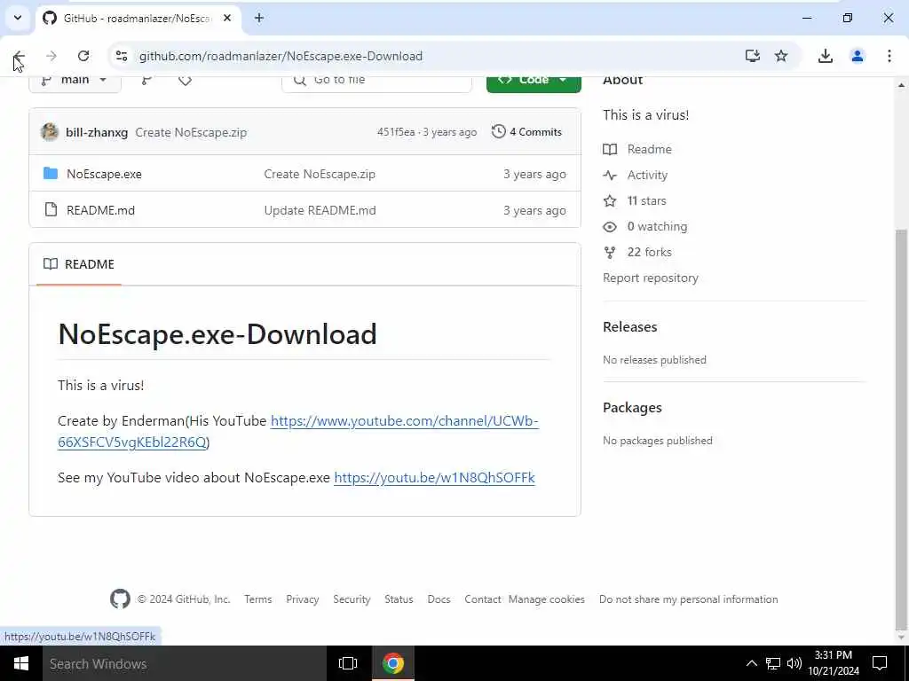The width and height of the screenshot is (909, 681).
Task: View the 4 Commits history
Action: click(x=526, y=132)
